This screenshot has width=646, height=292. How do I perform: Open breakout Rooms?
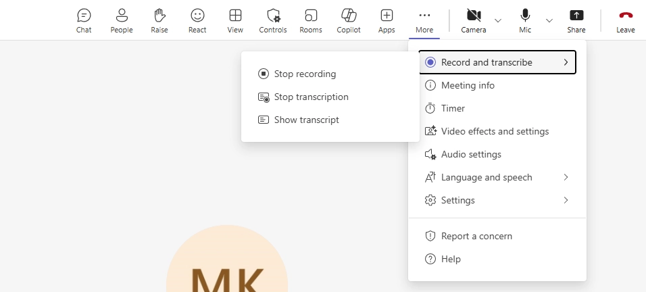click(x=311, y=20)
